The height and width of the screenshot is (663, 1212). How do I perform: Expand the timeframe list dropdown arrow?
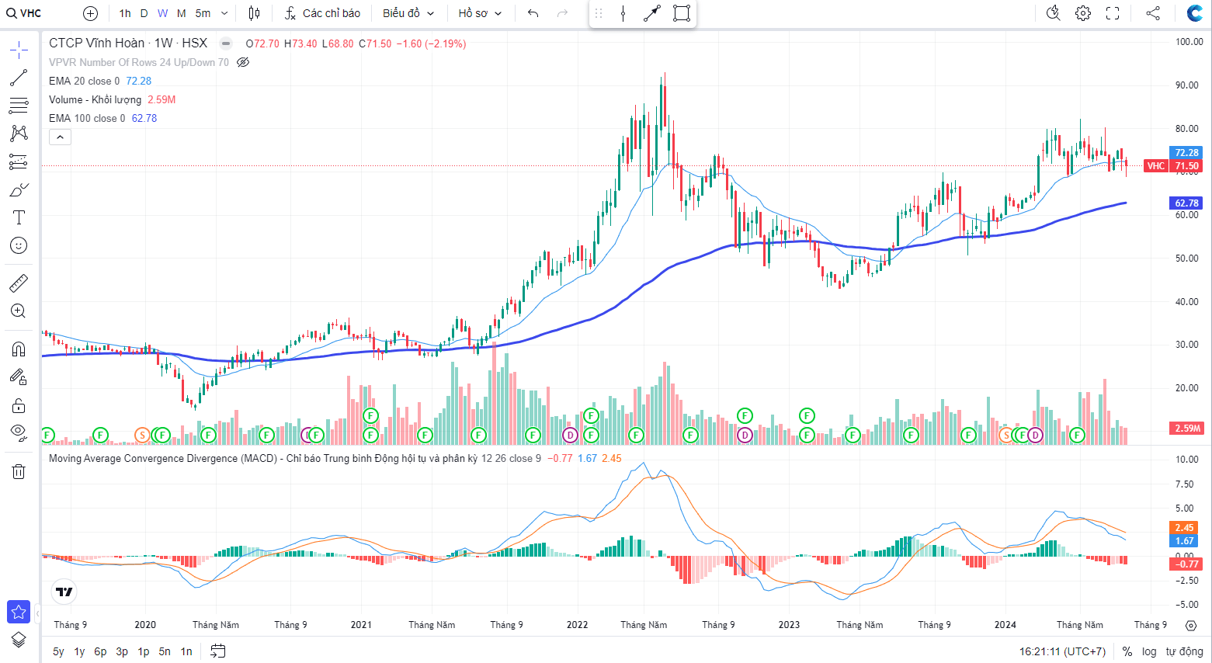coord(224,13)
